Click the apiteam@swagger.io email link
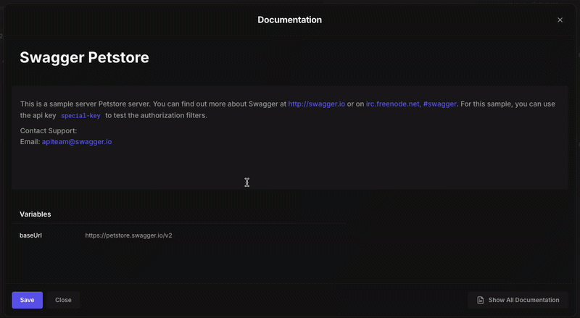This screenshot has height=318, width=580. pos(77,142)
